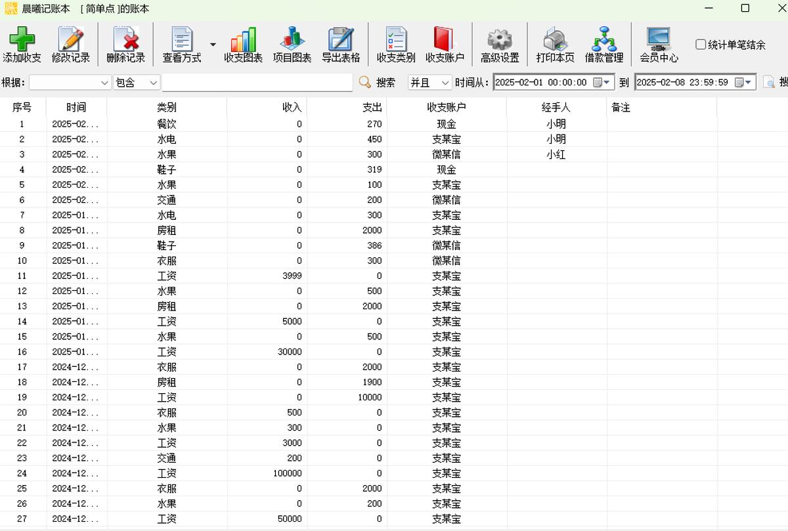Image resolution: width=788 pixels, height=531 pixels.
Task: Open 收支图表 bar chart icon
Action: (x=243, y=39)
